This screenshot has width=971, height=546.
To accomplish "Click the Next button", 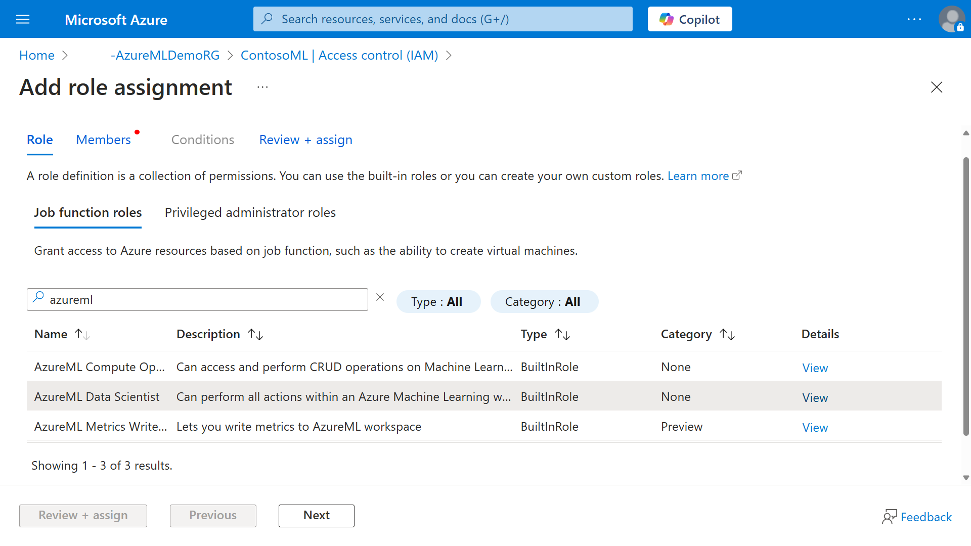I will click(x=316, y=515).
